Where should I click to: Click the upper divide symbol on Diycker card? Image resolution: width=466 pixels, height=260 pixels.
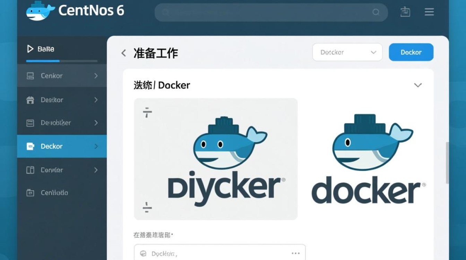tap(147, 112)
